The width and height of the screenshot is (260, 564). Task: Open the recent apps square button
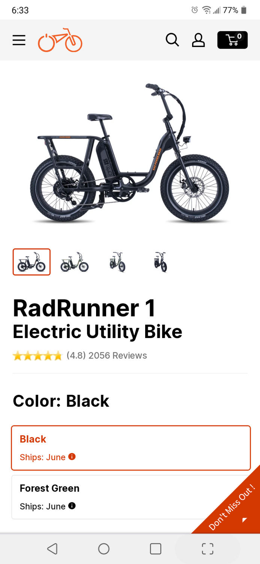[156, 549]
